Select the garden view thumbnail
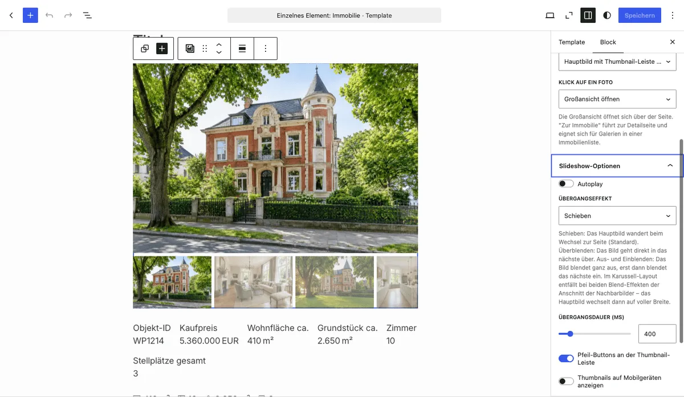The width and height of the screenshot is (684, 397). coord(335,281)
